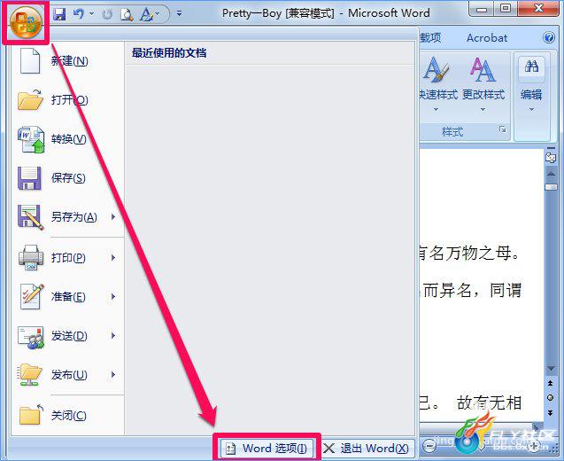Click the Quick Styles icon in Quick Access Toolbar
Viewport: 564px width, 461px height.
coord(147,14)
